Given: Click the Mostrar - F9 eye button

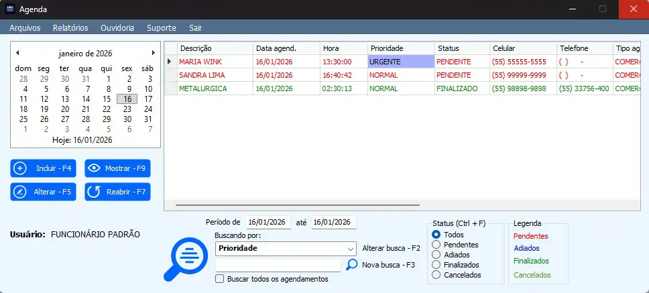Looking at the screenshot, I should pos(117,168).
